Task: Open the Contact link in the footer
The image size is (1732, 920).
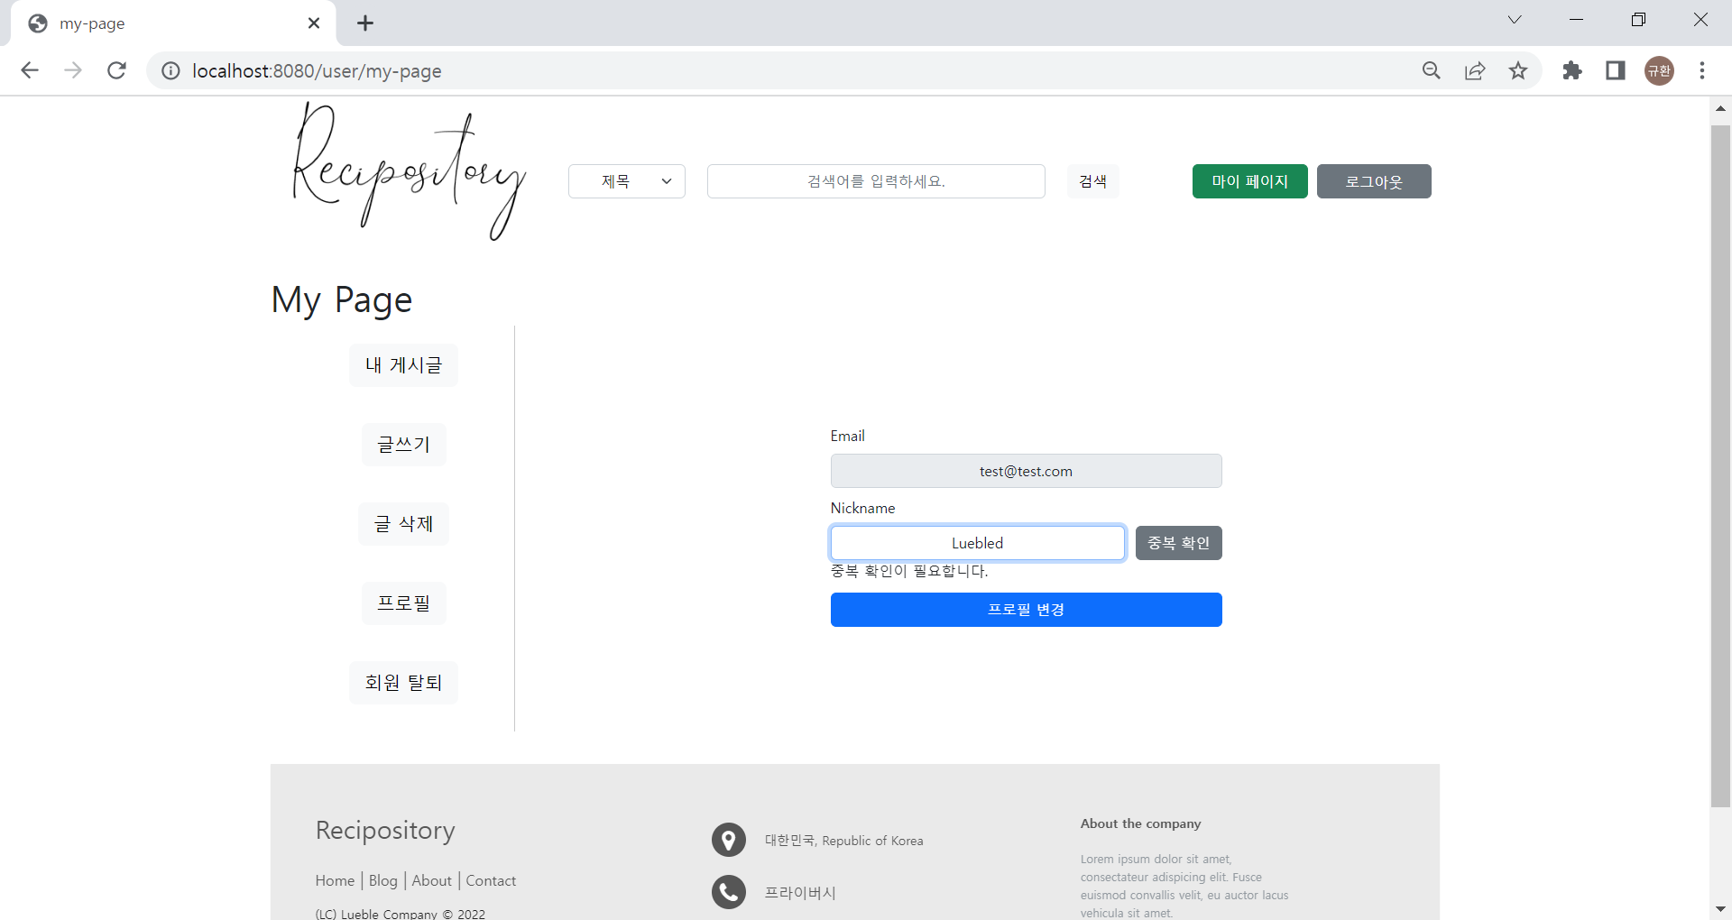Action: click(x=491, y=880)
